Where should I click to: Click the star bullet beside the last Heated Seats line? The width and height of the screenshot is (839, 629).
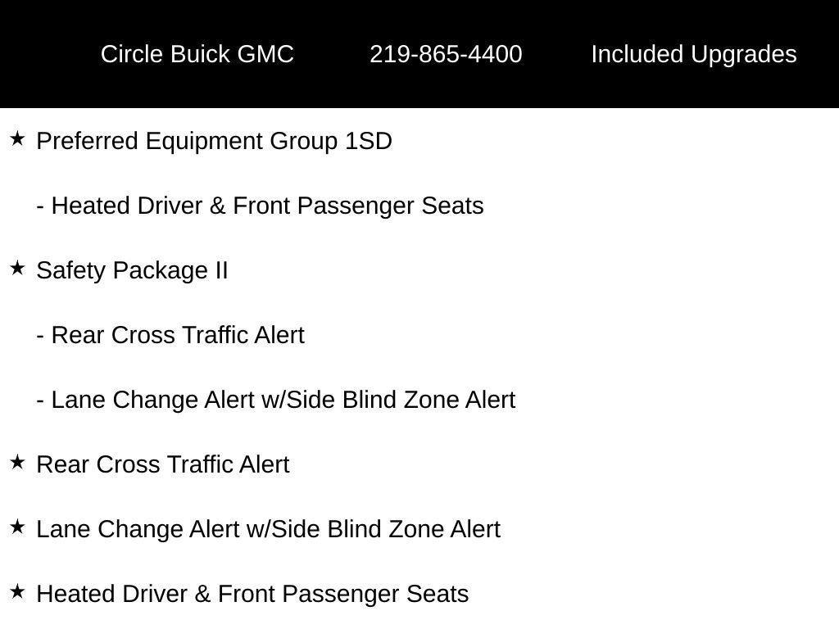click(x=17, y=592)
